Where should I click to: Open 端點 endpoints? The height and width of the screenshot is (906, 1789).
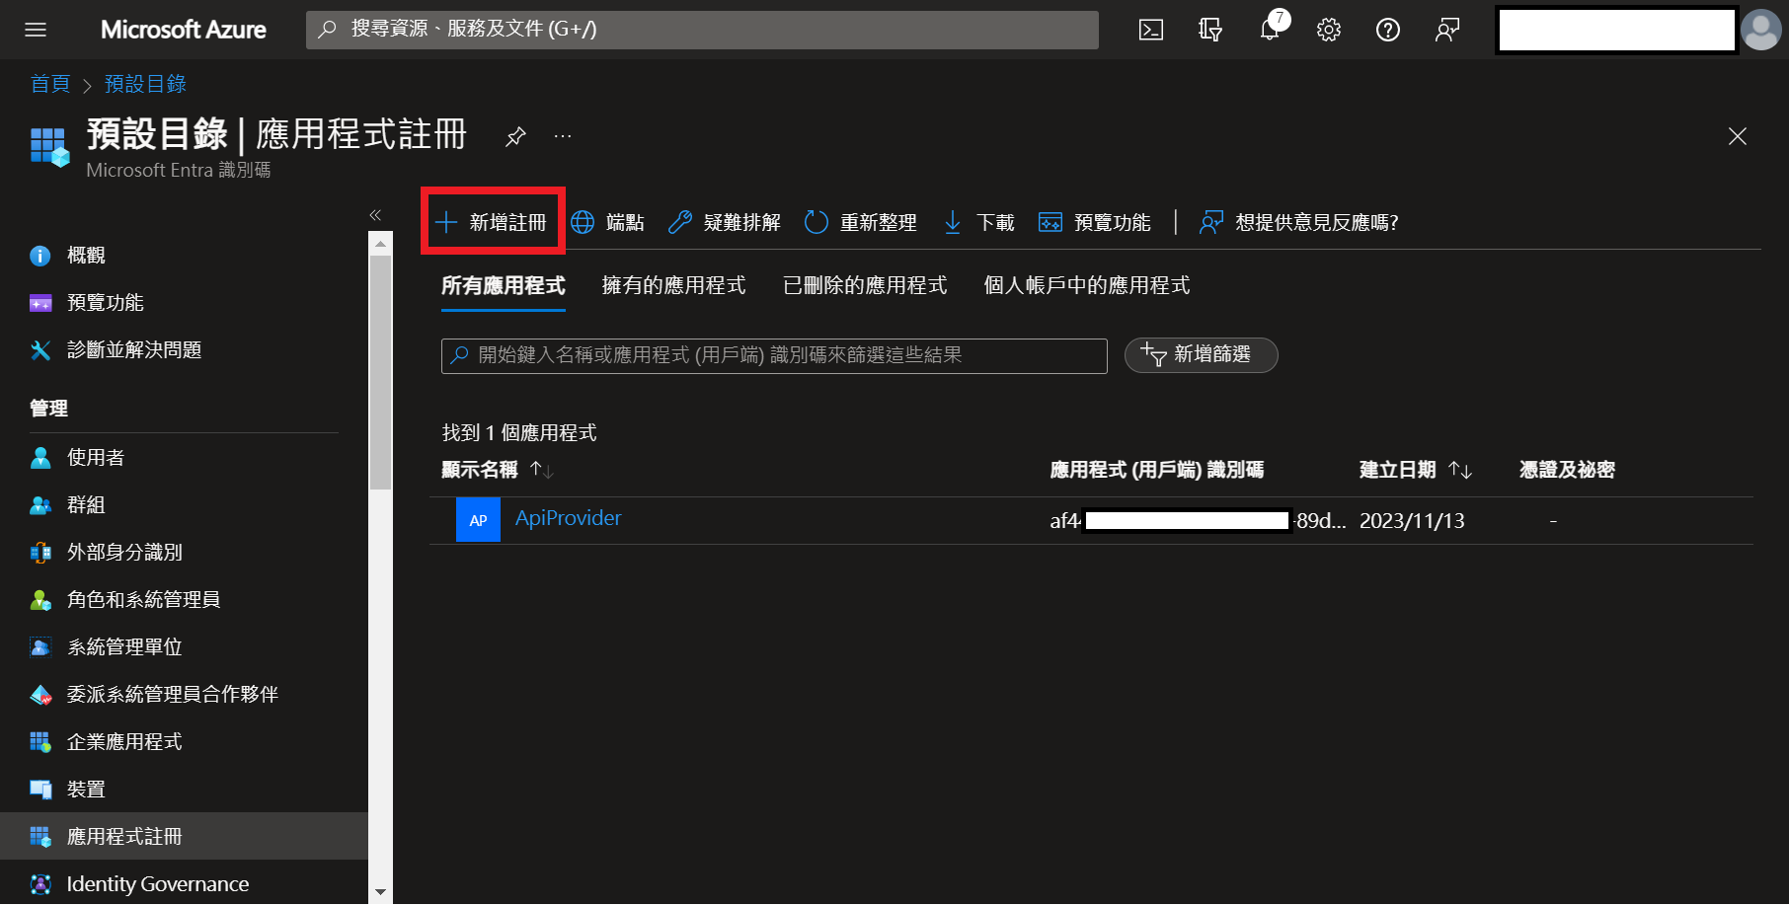[x=608, y=222]
